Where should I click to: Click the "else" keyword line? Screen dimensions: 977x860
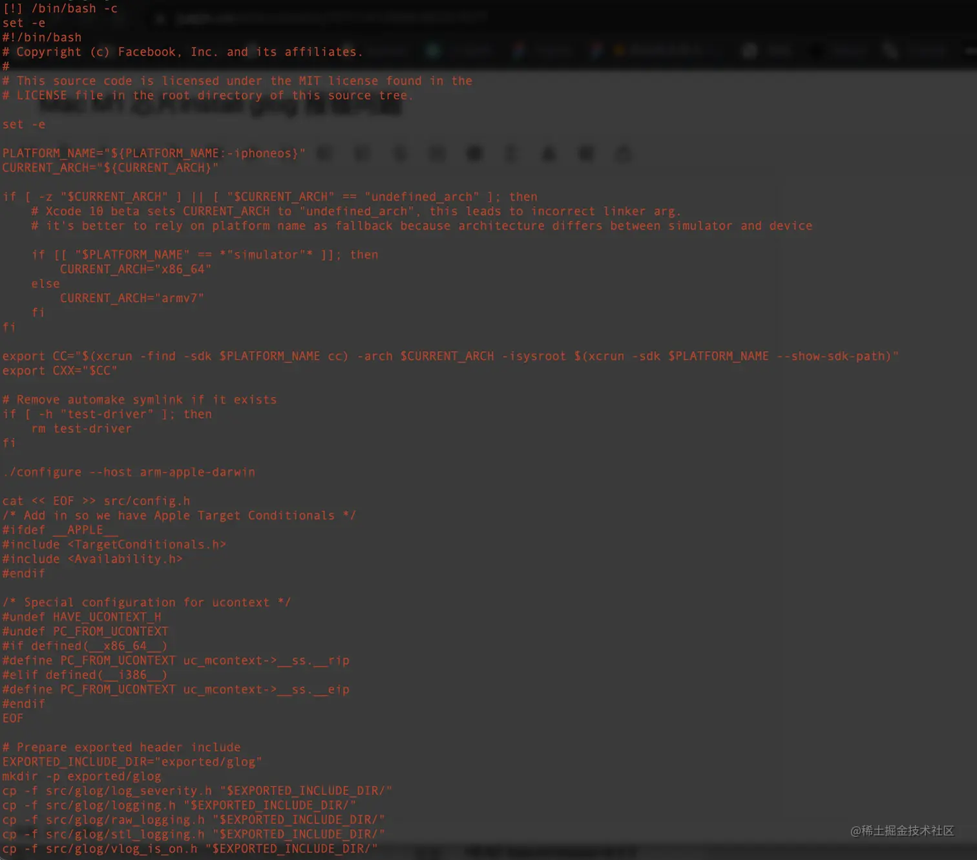pyautogui.click(x=45, y=284)
